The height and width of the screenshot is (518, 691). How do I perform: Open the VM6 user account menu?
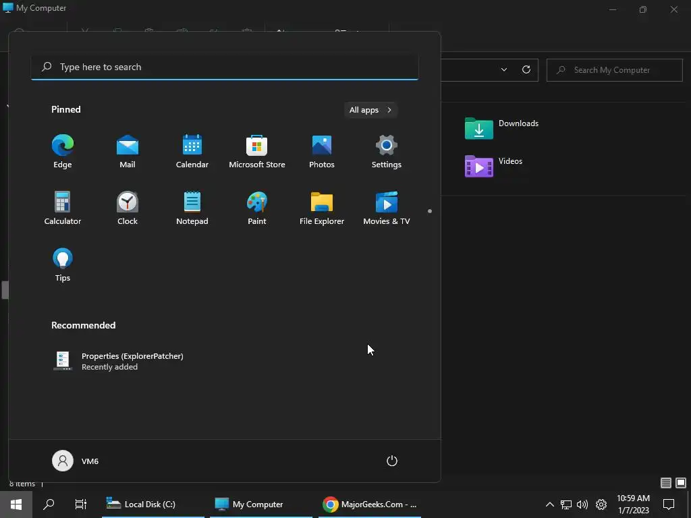click(76, 461)
